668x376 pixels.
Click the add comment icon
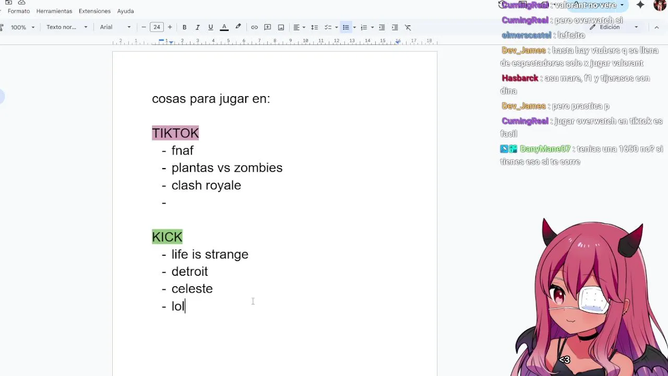pos(267,27)
